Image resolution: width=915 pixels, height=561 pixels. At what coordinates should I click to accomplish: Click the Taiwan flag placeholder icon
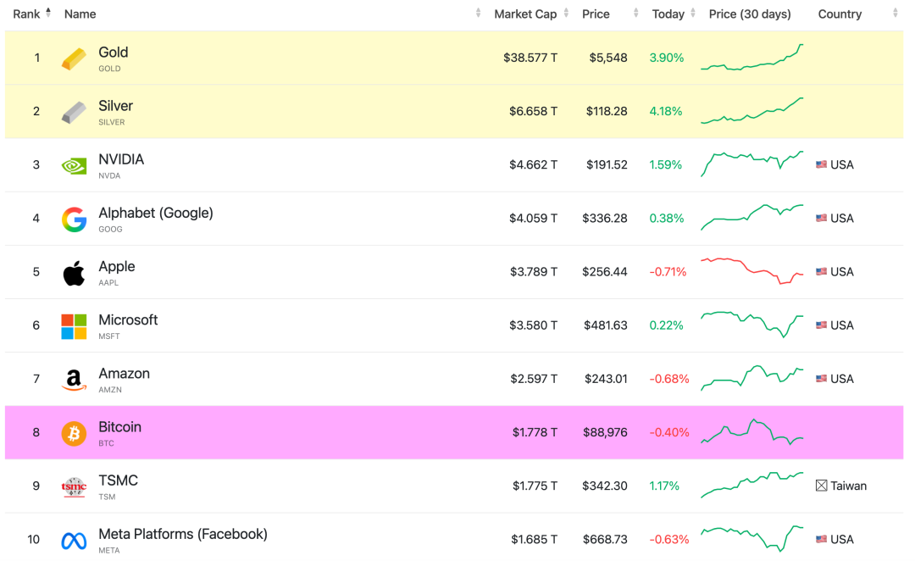pyautogui.click(x=821, y=486)
